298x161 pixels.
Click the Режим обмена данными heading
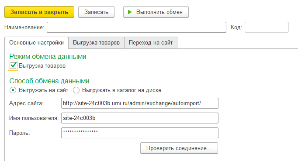(48, 57)
